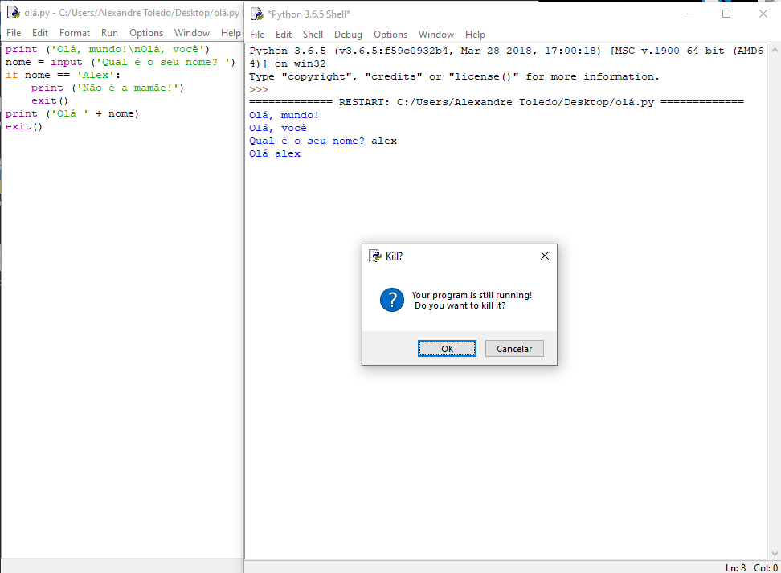Screen dimensions: 781x573
Task: Open Help menu in Shell window
Action: (475, 35)
